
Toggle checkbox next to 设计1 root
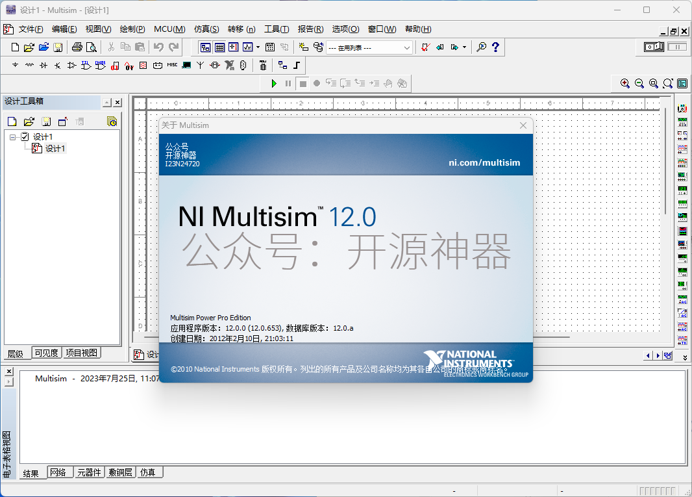pos(25,136)
